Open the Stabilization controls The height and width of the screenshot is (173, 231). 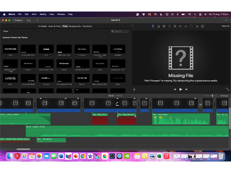pyautogui.click(x=175, y=26)
